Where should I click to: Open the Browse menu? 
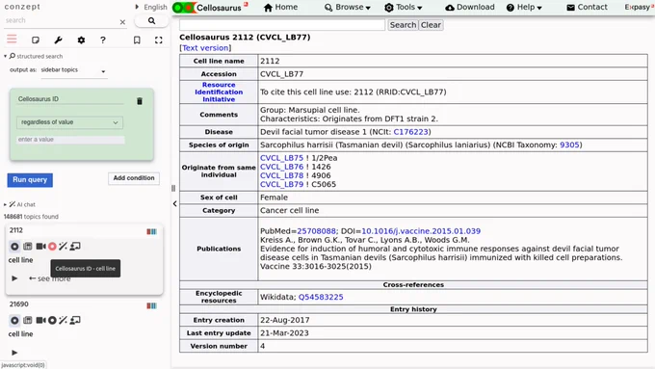348,7
